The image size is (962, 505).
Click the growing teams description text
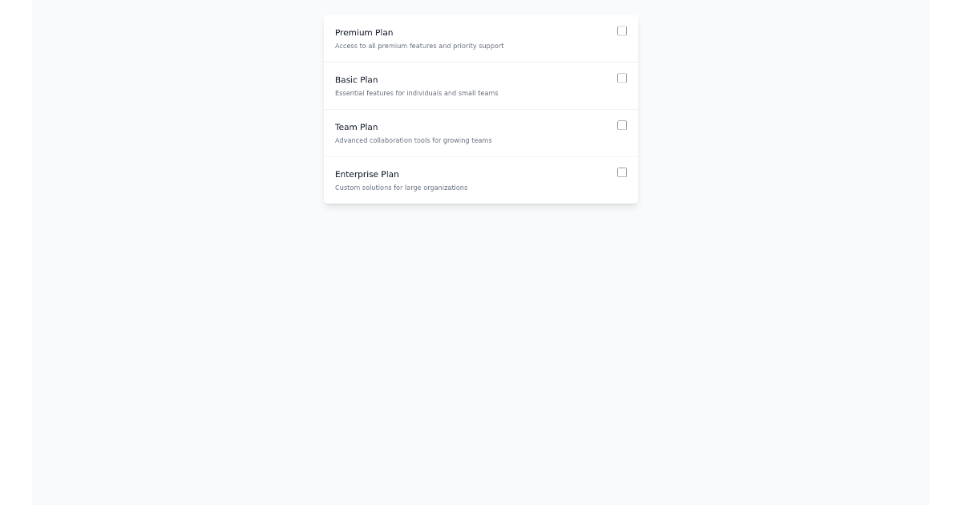coord(414,140)
